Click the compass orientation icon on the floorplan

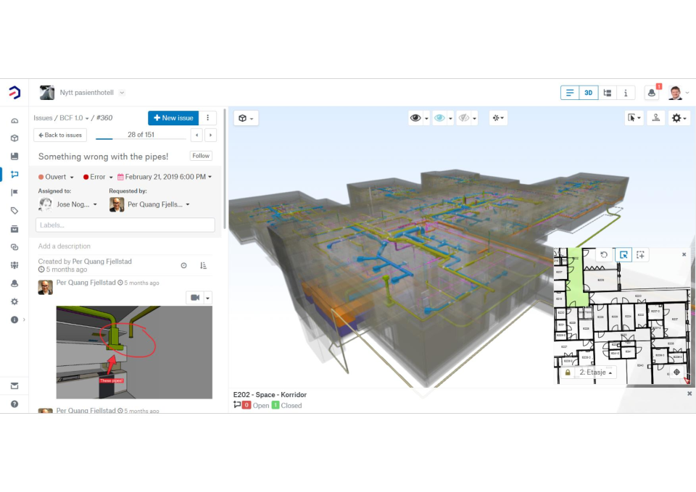[677, 371]
